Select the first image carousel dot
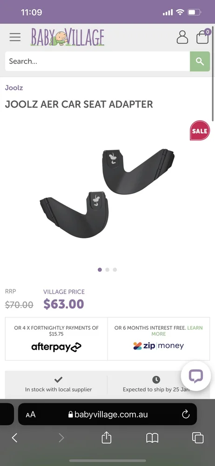This screenshot has width=215, height=466. 100,269
